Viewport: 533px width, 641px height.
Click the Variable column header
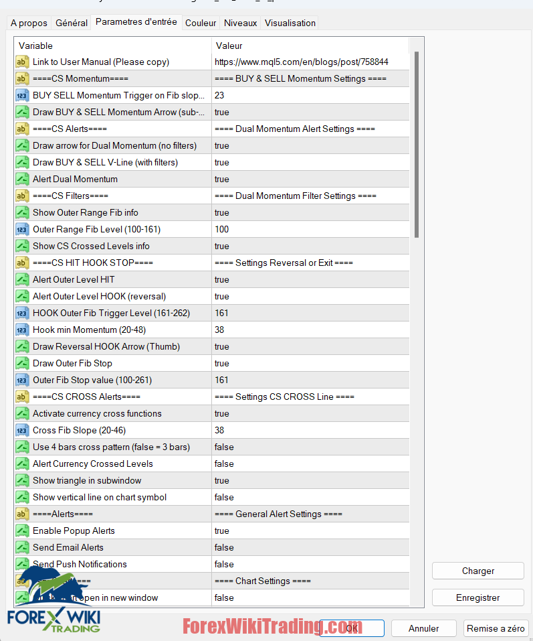[x=112, y=46]
